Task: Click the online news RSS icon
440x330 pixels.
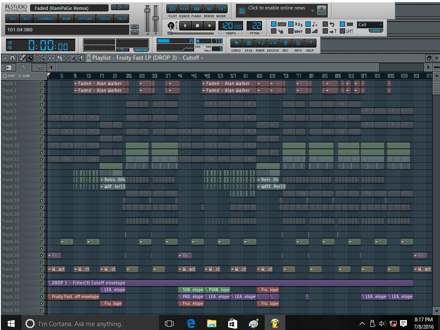Action: point(241,11)
